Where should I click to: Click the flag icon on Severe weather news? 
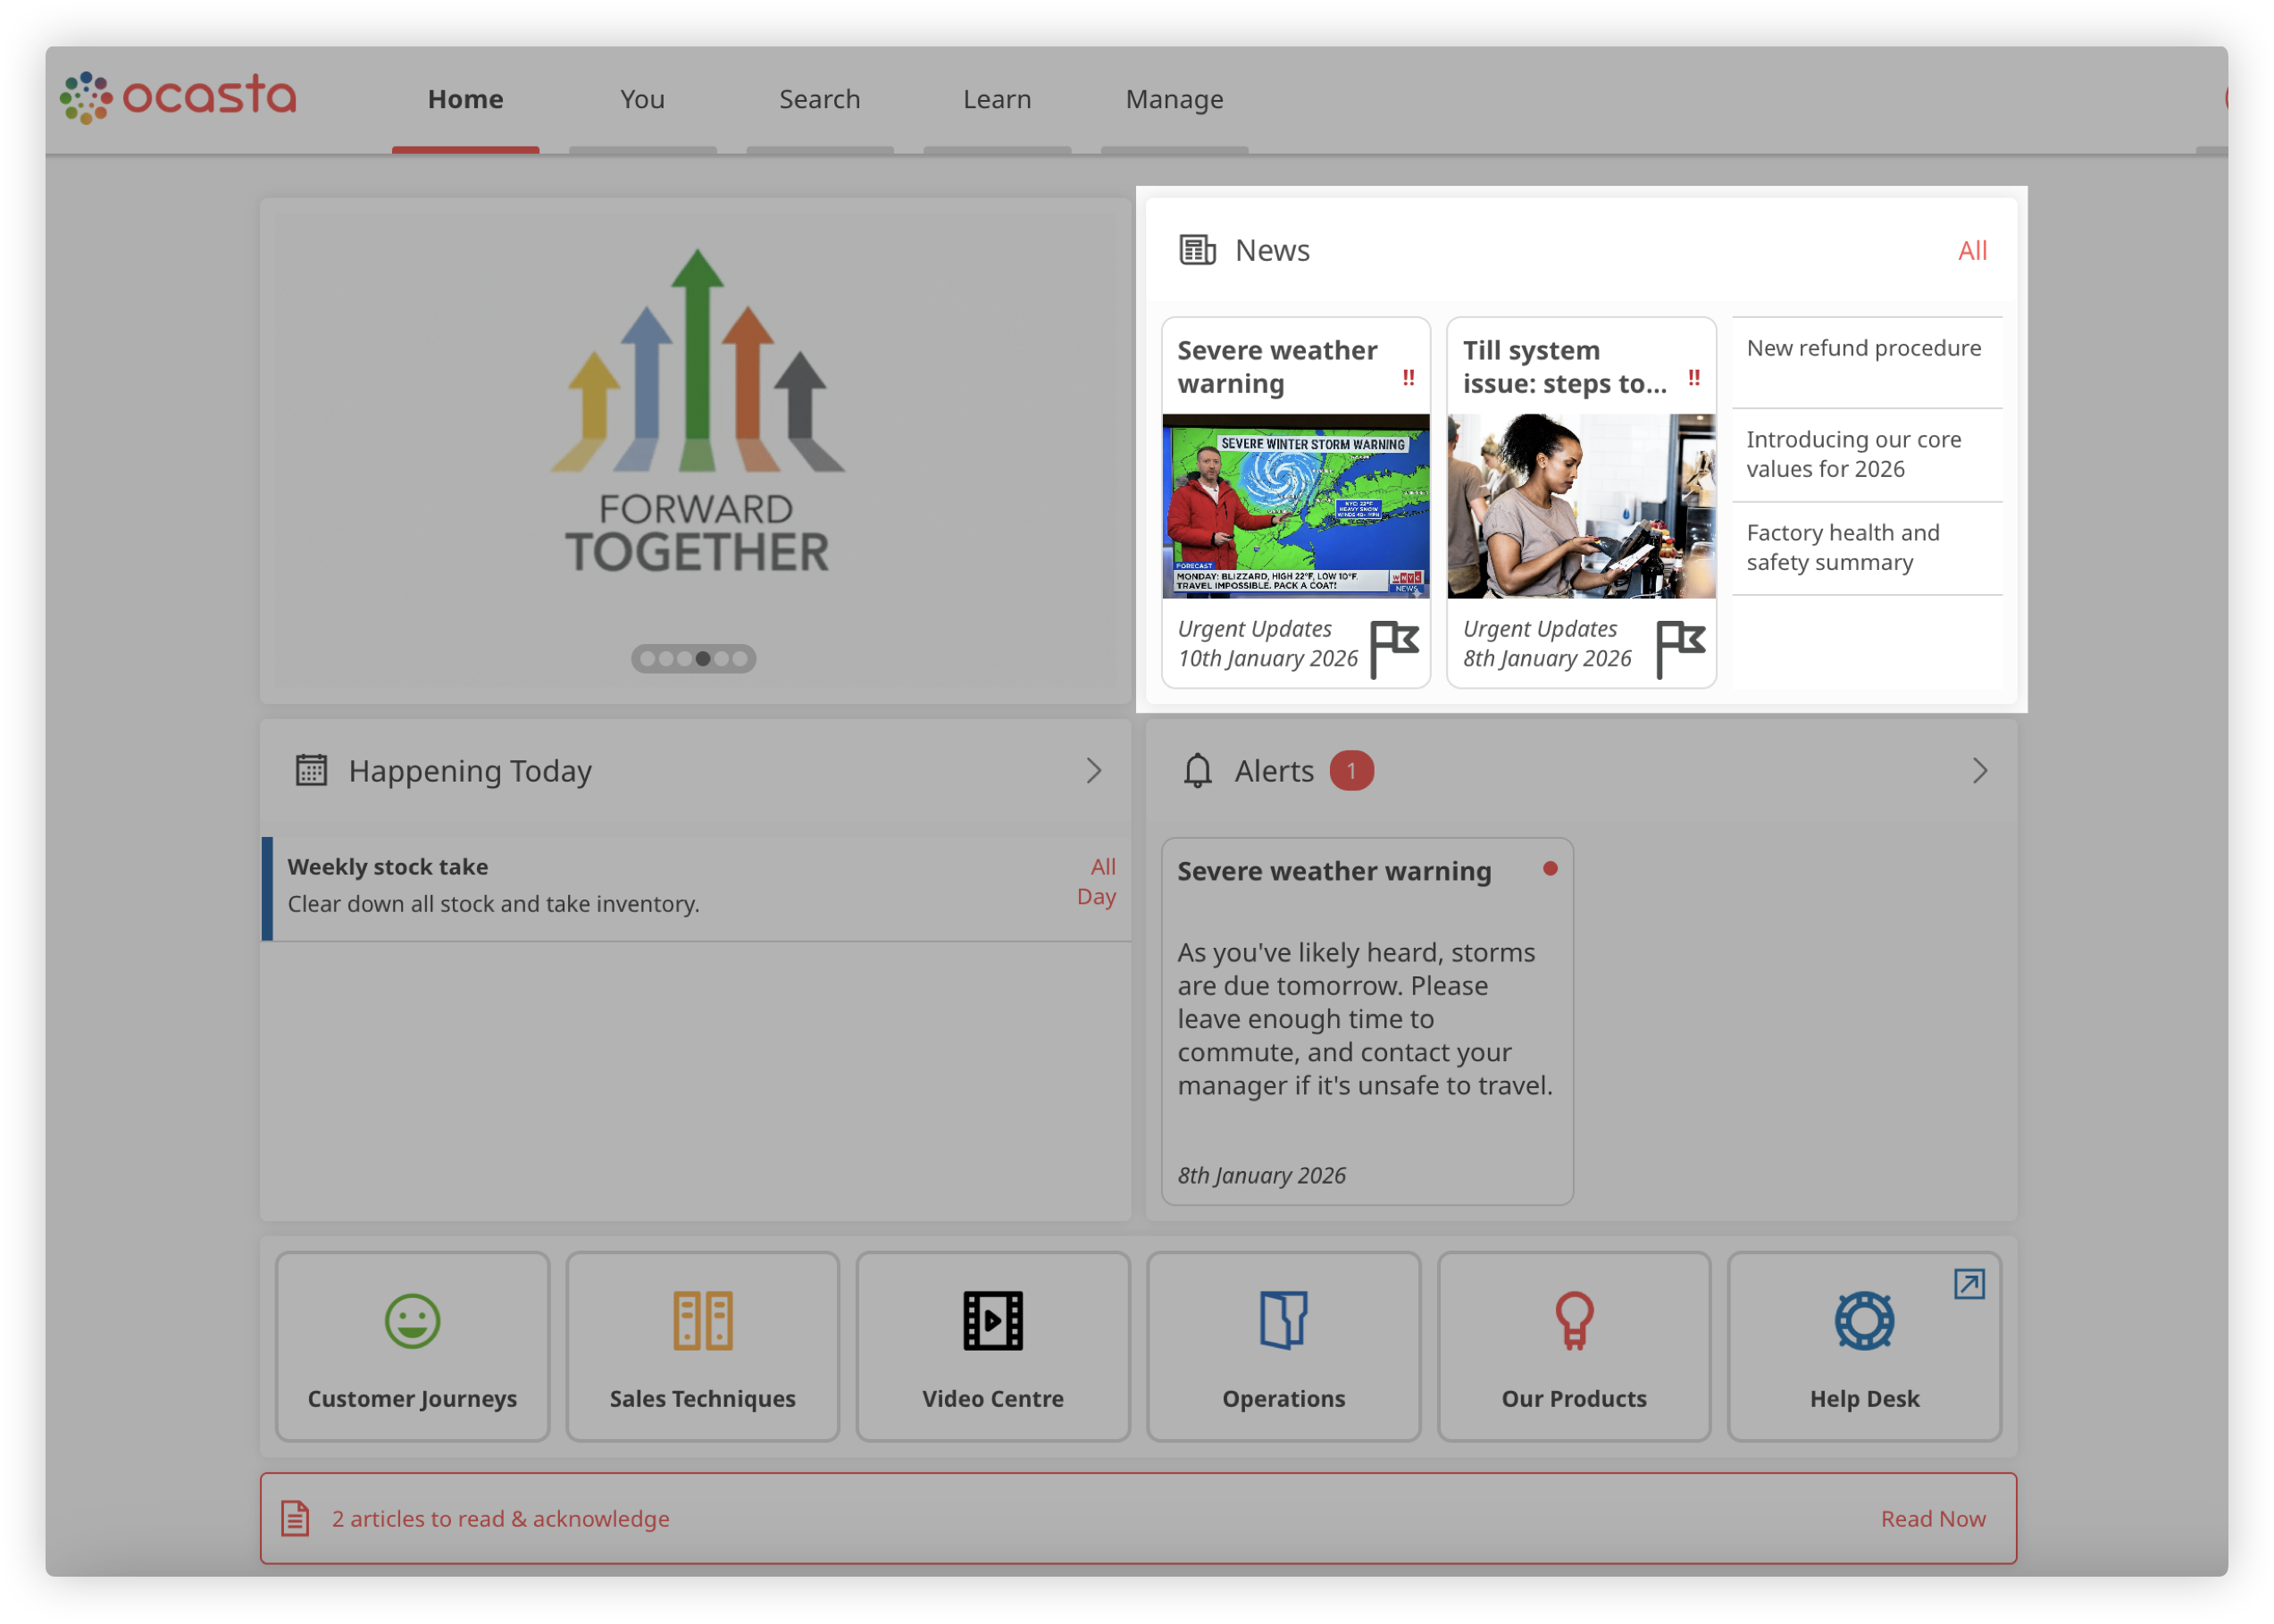[x=1393, y=647]
